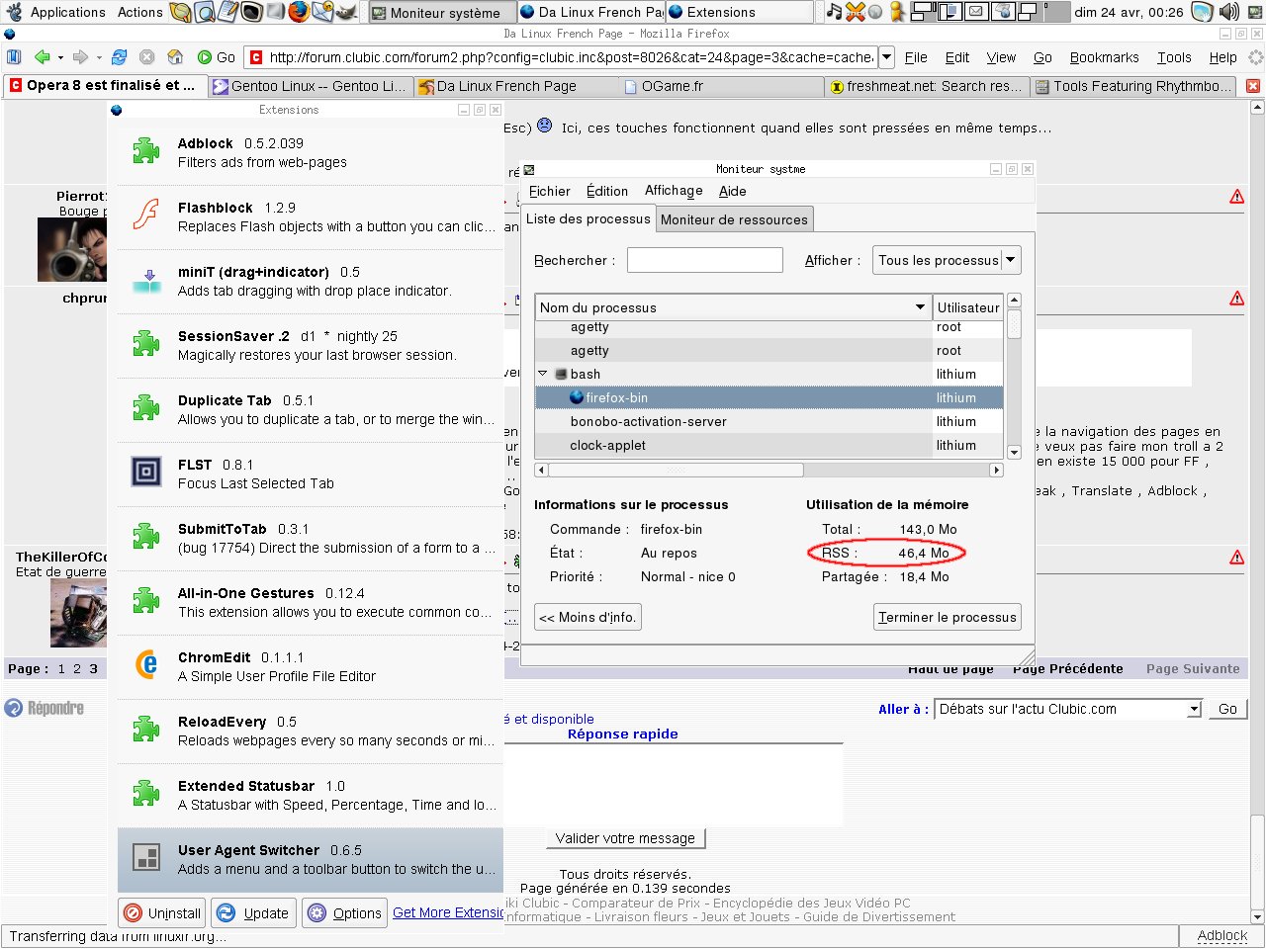
Task: Open the URL bar history dropdown arrow
Action: pyautogui.click(x=886, y=57)
